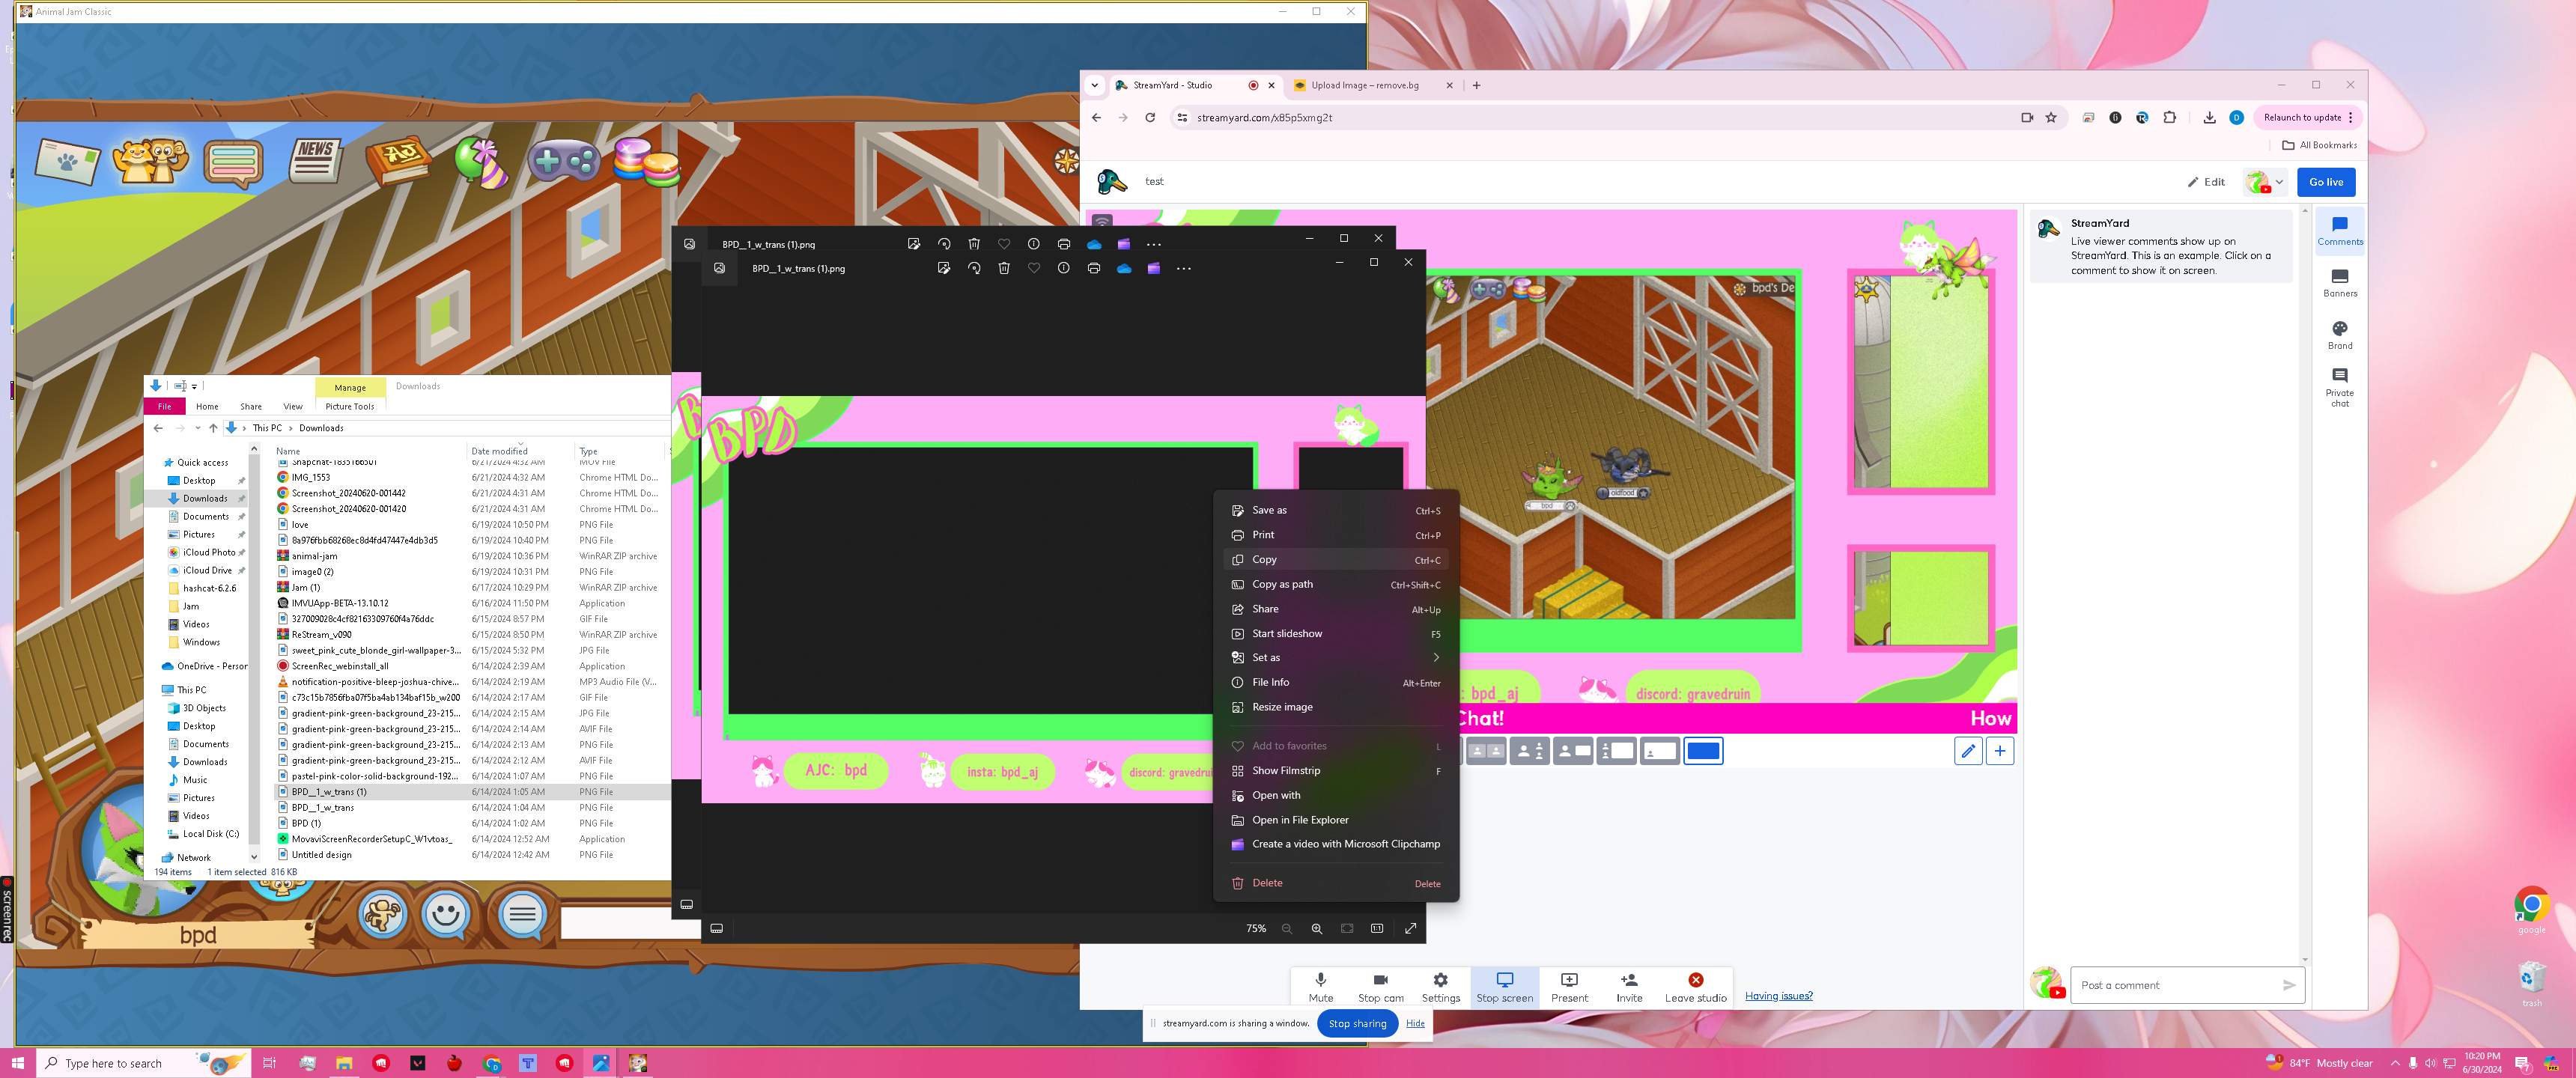Open StreamYard Banners panel
The height and width of the screenshot is (1078, 2576).
click(x=2339, y=283)
